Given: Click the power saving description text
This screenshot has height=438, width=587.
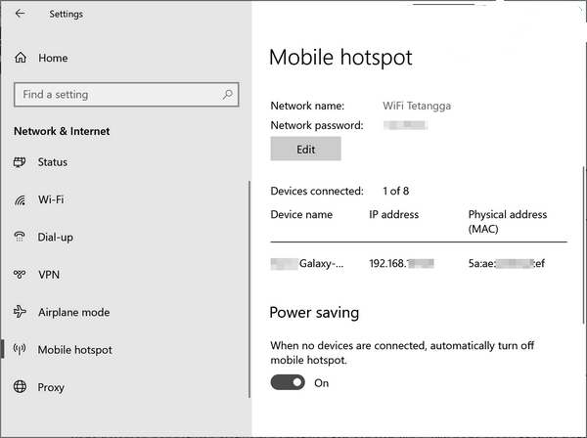Looking at the screenshot, I should pyautogui.click(x=402, y=353).
